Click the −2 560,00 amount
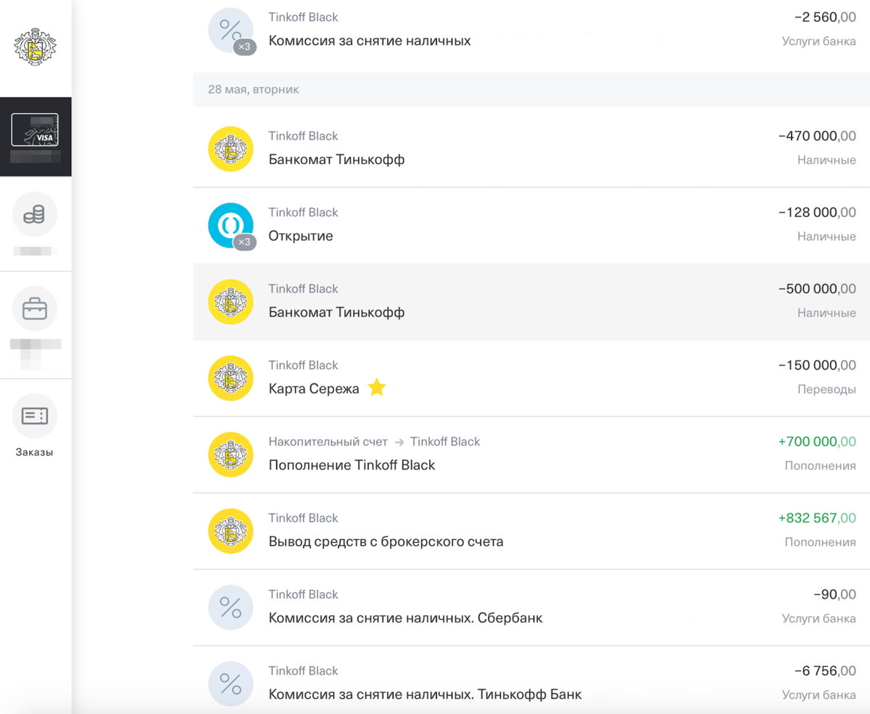Screen dimensions: 870x714 tap(825, 17)
